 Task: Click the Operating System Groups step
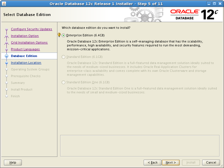[x=30, y=69]
